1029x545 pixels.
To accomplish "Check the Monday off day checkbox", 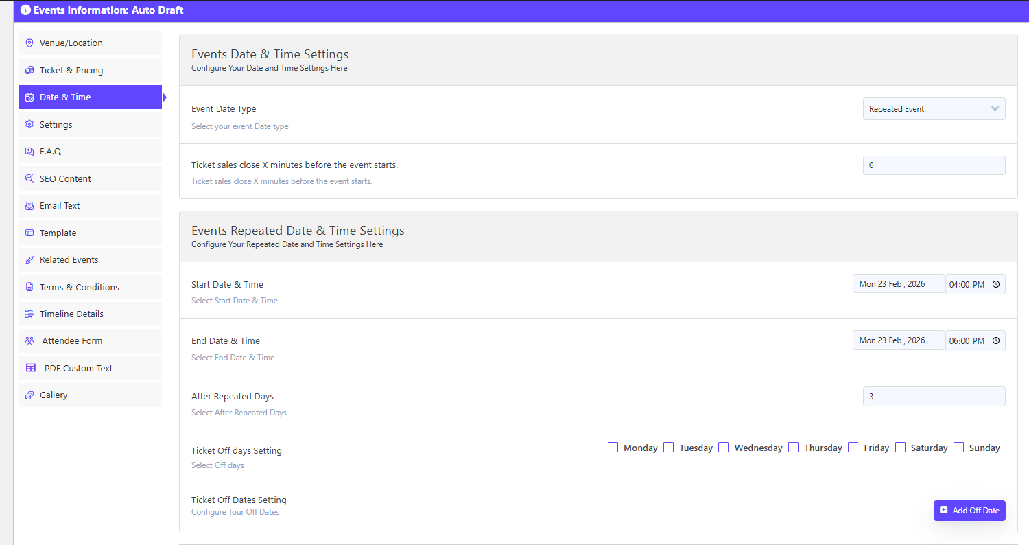I will [x=613, y=448].
